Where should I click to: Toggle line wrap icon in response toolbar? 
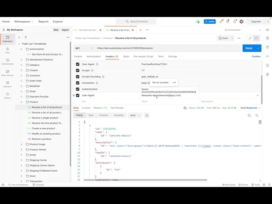(x=147, y=115)
